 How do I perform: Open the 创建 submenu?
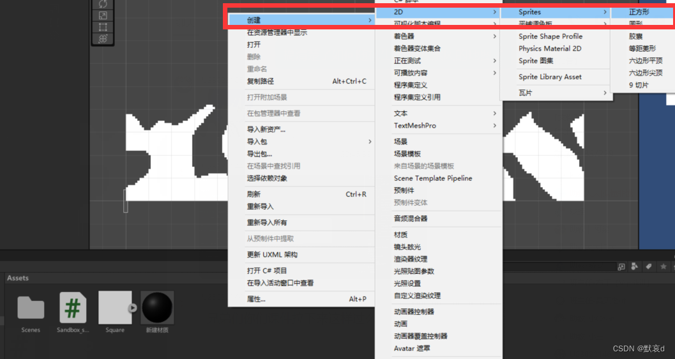pos(301,20)
